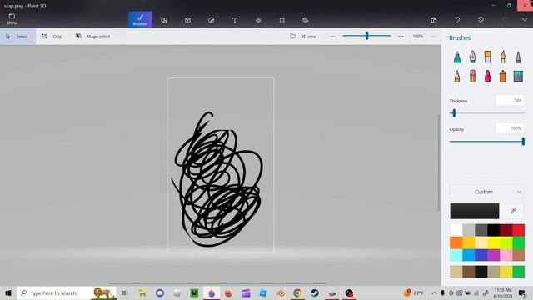This screenshot has width=533, height=300.
Task: Pick the dark red color swatch
Action: pos(506,230)
